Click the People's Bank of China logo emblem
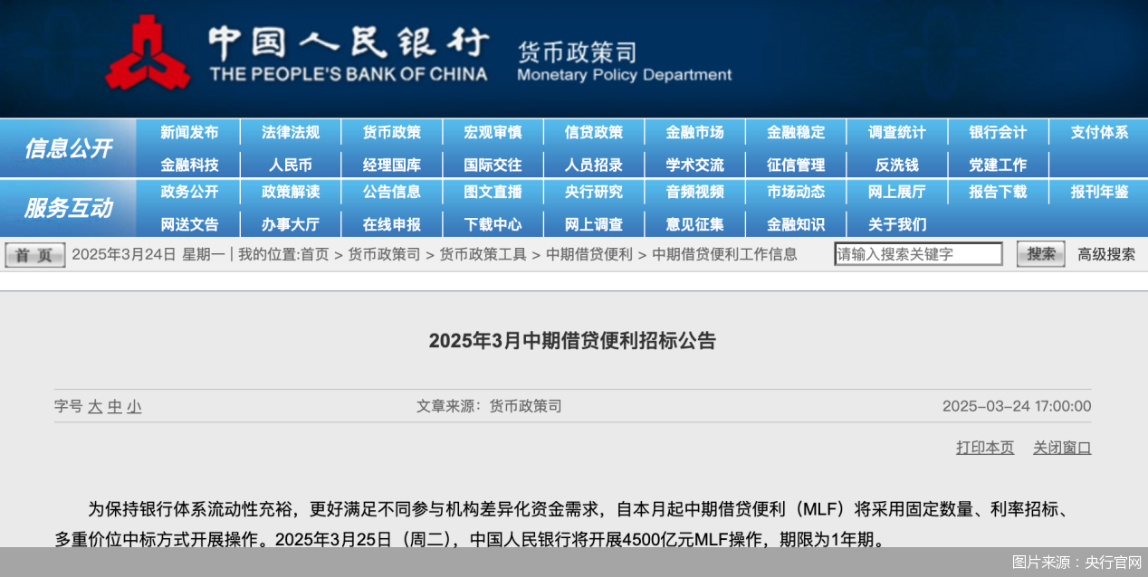The height and width of the screenshot is (577, 1148). coord(148,52)
